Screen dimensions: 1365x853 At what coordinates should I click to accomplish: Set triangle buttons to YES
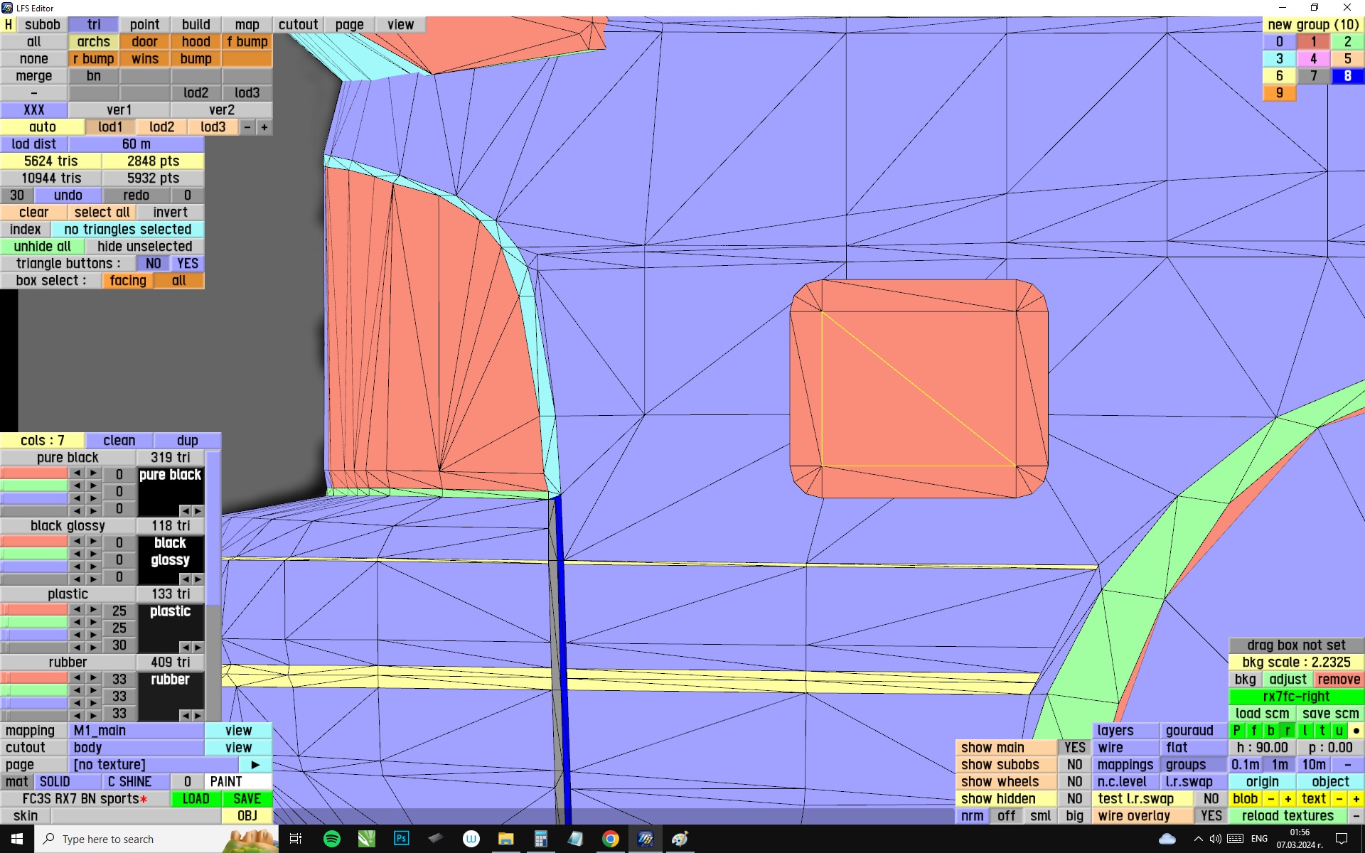pyautogui.click(x=188, y=263)
